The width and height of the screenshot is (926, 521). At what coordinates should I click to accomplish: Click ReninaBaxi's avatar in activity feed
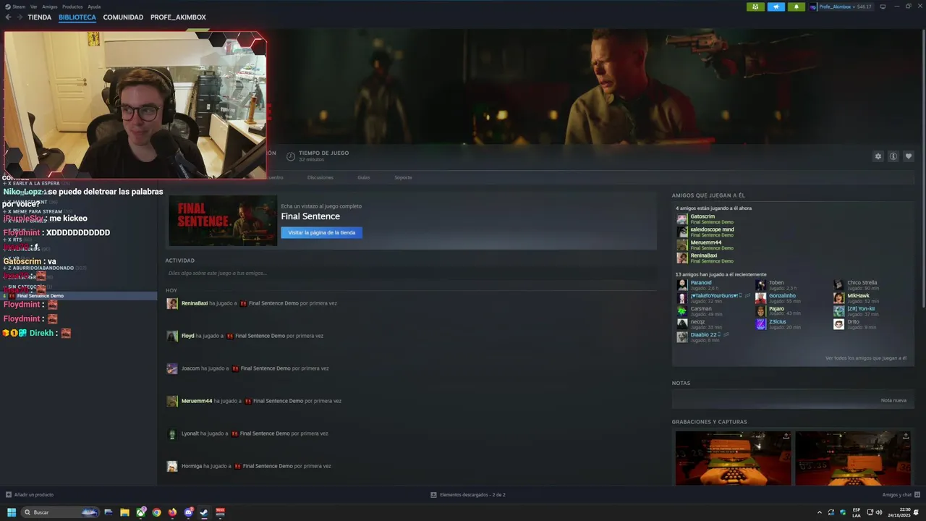click(172, 303)
